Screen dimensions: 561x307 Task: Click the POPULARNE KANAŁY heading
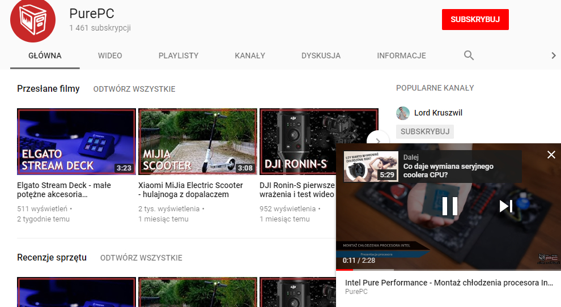(435, 88)
